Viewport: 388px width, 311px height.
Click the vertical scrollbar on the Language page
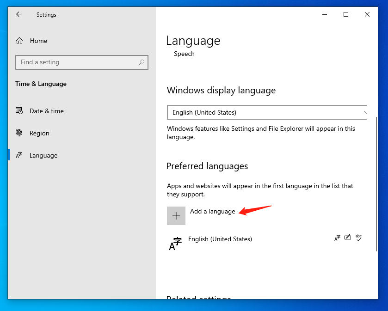tap(376, 185)
